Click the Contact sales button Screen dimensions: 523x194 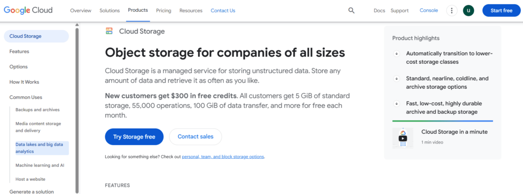(x=196, y=137)
